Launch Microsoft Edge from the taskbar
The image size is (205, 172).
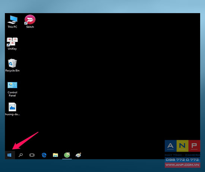[44, 155]
